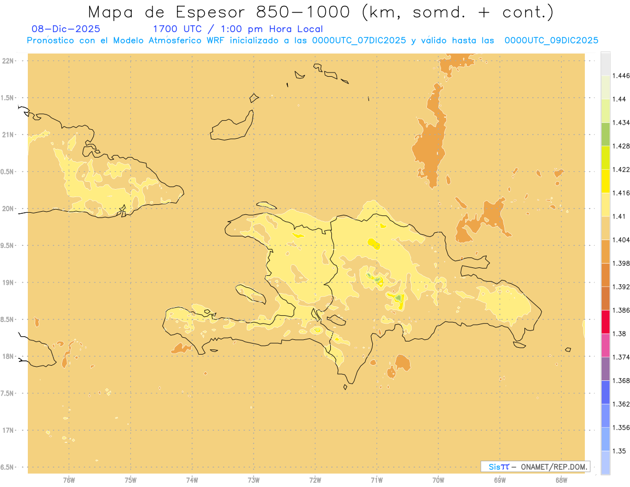The image size is (630, 487).
Task: Select the legend value '1.434'
Action: click(621, 122)
